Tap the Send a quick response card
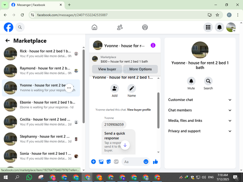 [119, 142]
